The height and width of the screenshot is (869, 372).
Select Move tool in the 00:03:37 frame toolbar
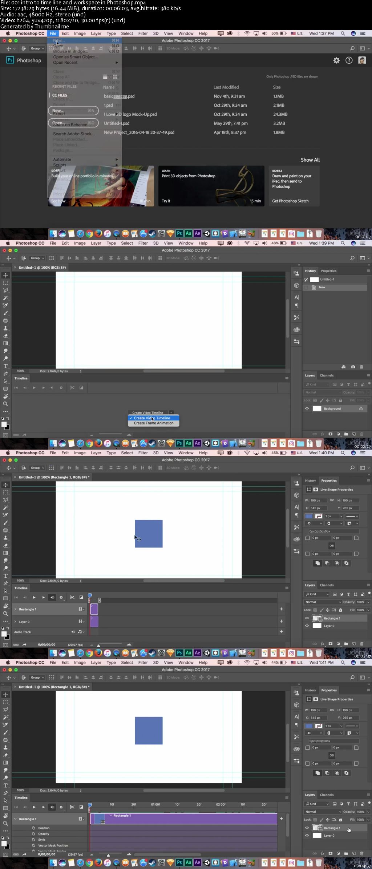5,485
